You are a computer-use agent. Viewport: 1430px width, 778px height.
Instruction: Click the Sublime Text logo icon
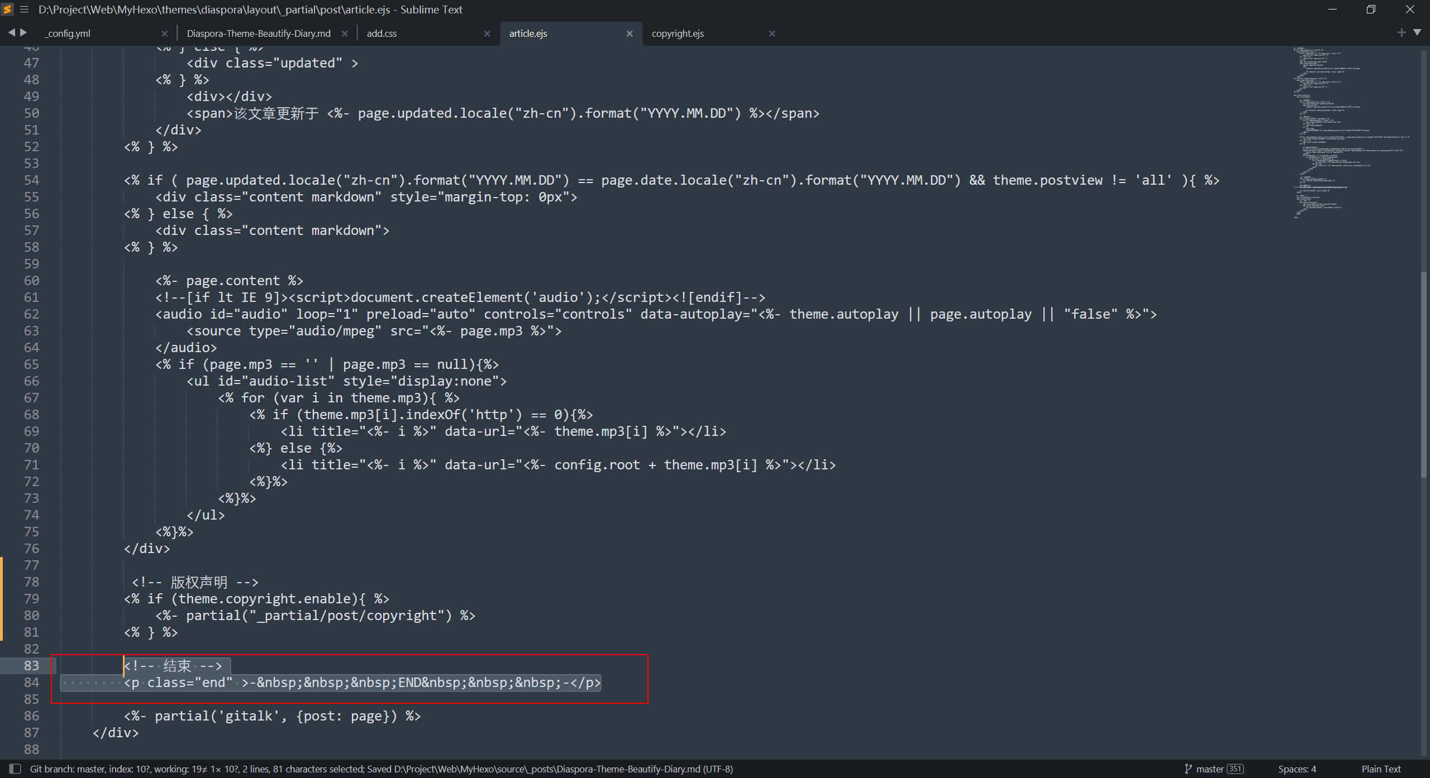[x=8, y=9]
